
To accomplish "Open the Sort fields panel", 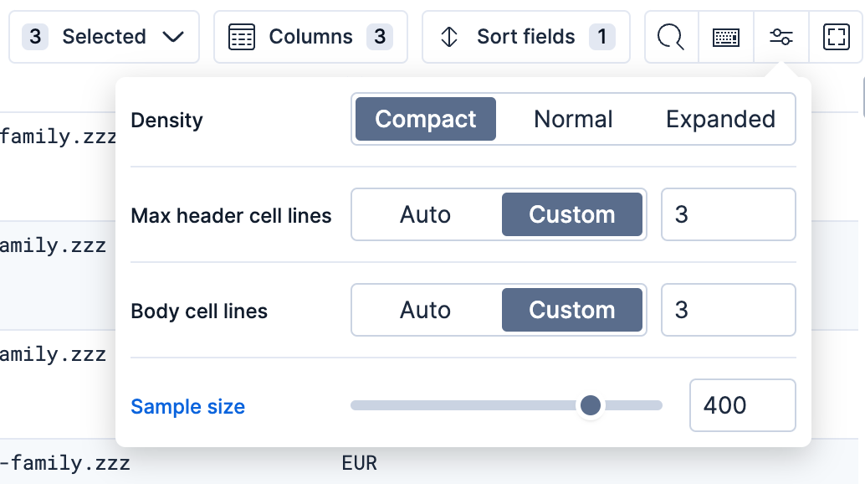I will coord(525,37).
